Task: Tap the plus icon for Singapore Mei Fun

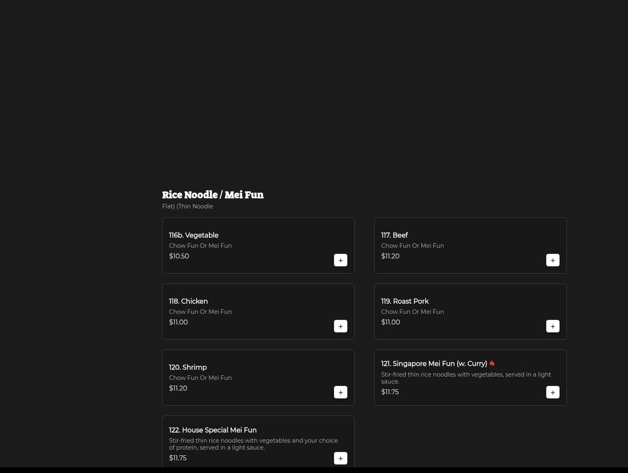Action: click(x=552, y=392)
